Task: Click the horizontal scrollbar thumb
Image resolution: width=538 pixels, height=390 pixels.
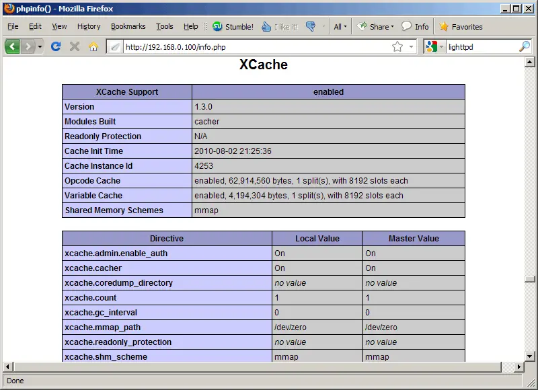Action: click(258, 366)
